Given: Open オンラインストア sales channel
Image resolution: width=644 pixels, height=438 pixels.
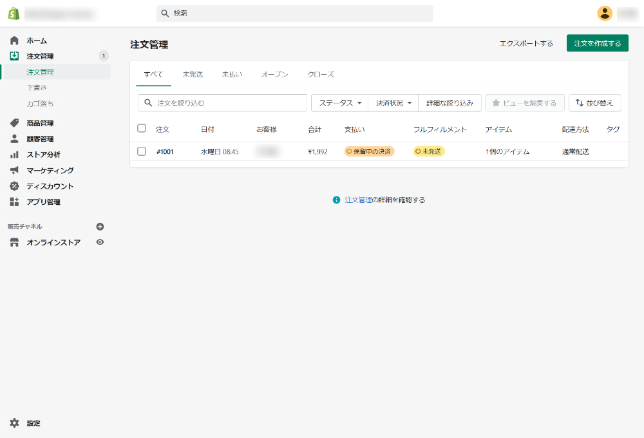Looking at the screenshot, I should (53, 242).
